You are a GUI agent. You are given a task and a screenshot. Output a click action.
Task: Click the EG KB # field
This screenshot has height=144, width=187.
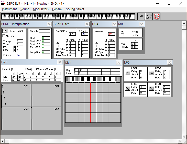(32, 69)
